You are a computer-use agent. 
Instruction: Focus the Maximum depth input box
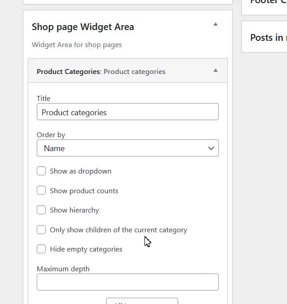(127, 282)
